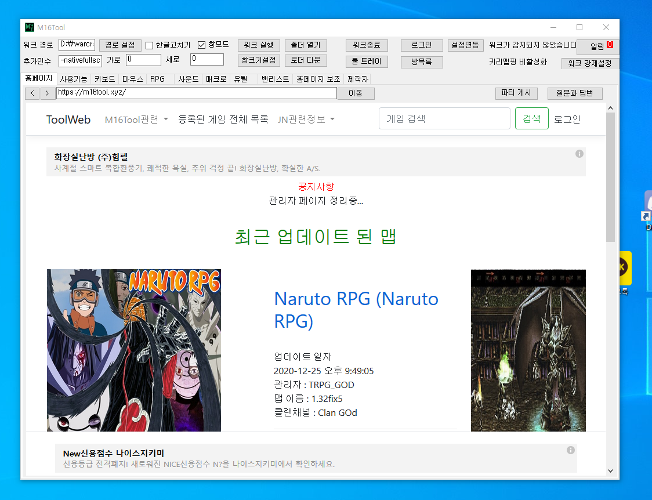Viewport: 652px width, 500px height.
Task: Open the 등록된 게임 전체 목록 link
Action: pyautogui.click(x=223, y=119)
